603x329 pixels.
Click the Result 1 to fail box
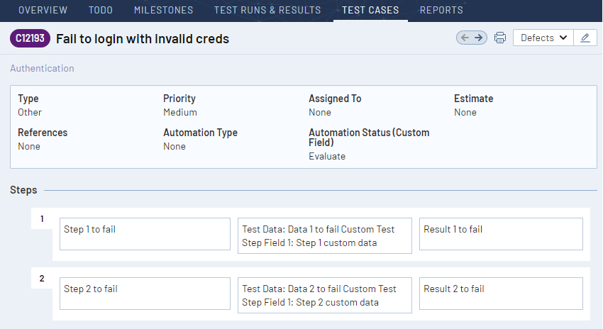tap(501, 234)
